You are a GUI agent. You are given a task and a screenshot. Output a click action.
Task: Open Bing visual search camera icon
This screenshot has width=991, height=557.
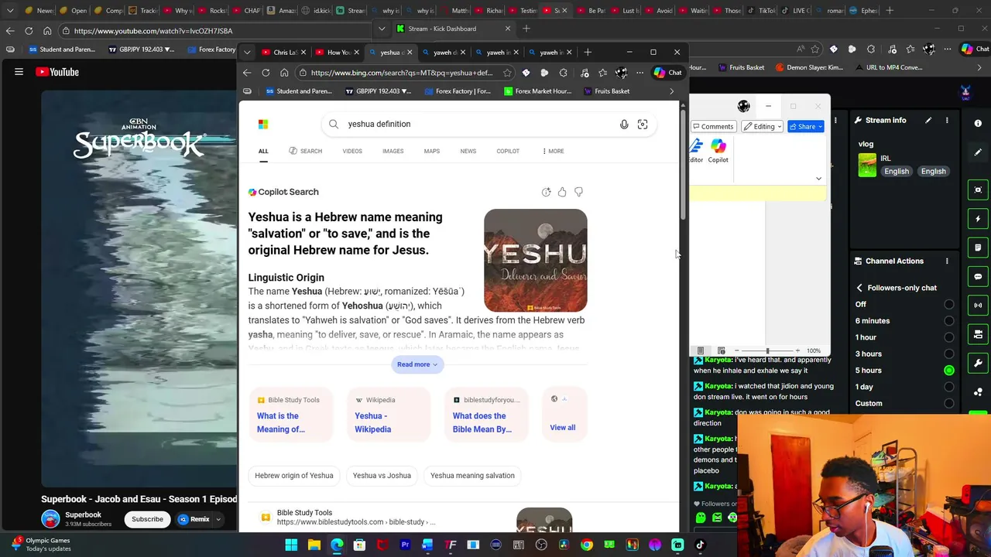[x=643, y=124]
